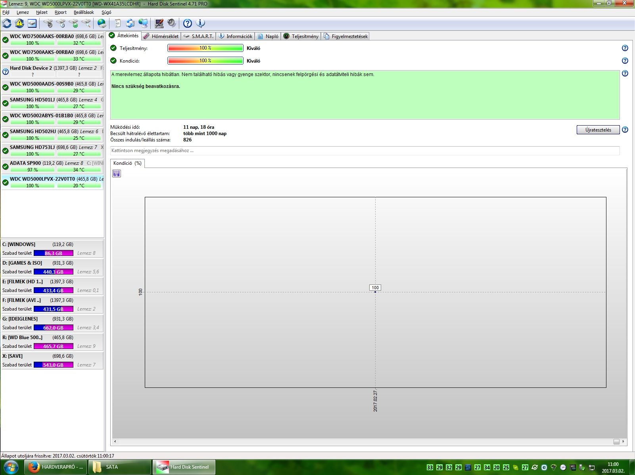Click the Kondíció 100 % progress bar
This screenshot has width=635, height=475.
tap(205, 61)
